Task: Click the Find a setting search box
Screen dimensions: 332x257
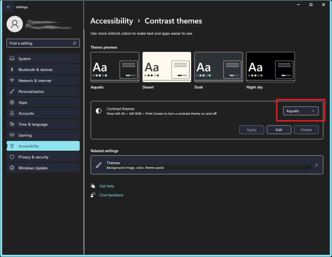Action: coord(39,43)
